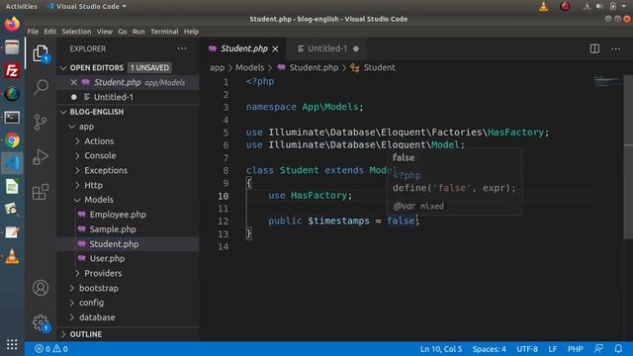Open the Search view in activity bar
This screenshot has height=356, width=633.
[x=41, y=87]
